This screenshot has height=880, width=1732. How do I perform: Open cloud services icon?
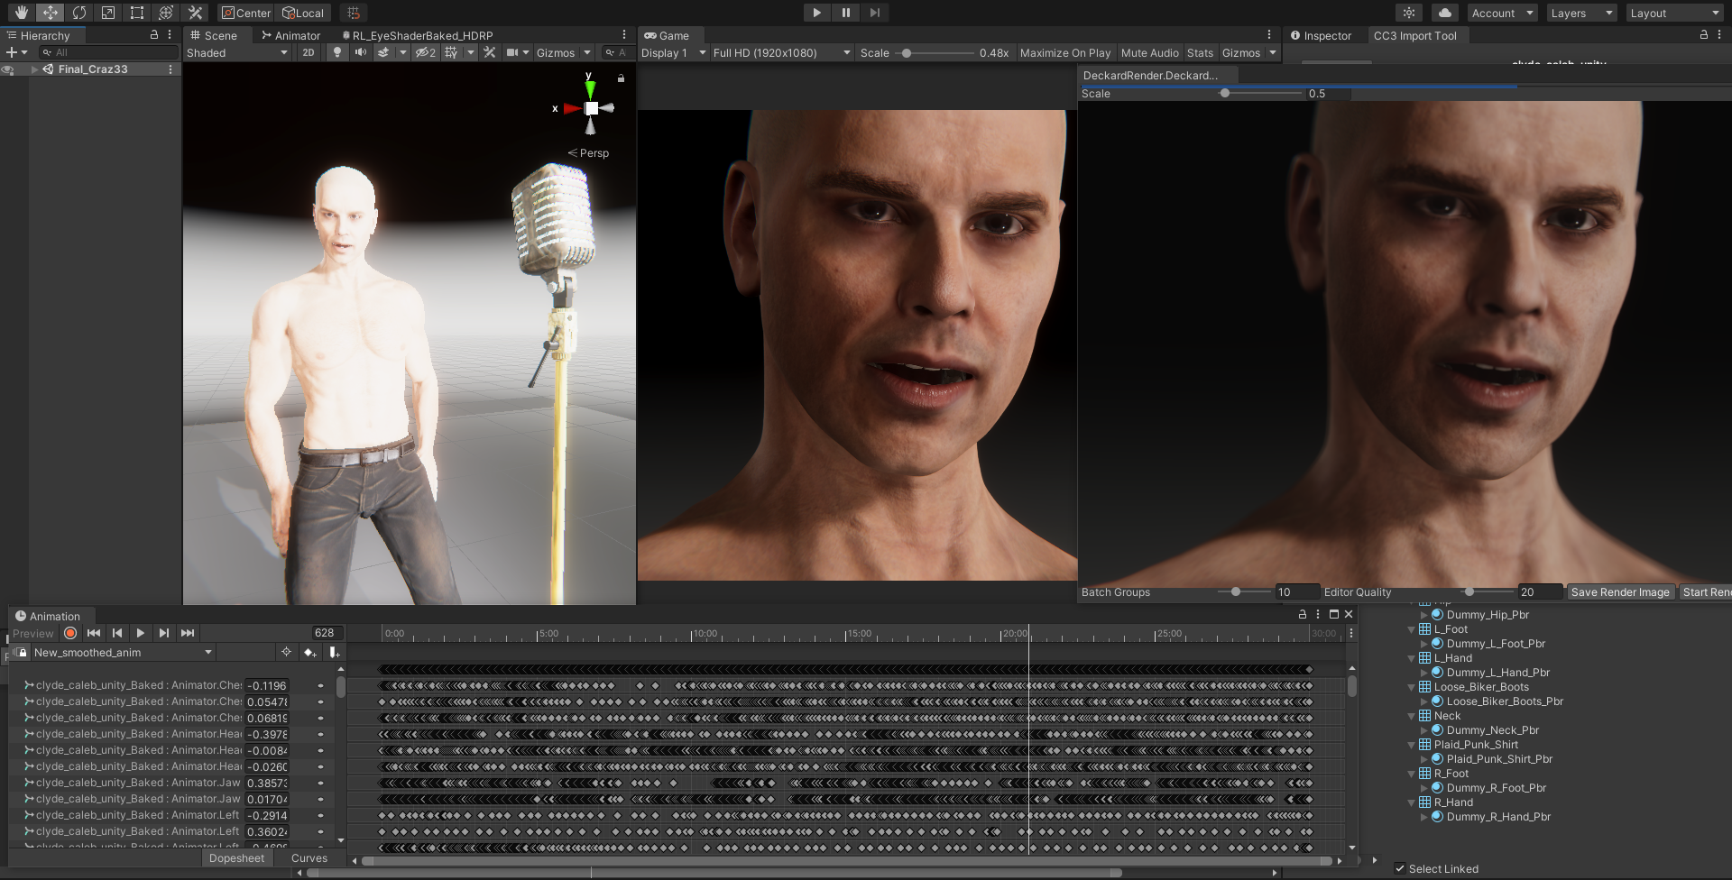click(x=1445, y=13)
